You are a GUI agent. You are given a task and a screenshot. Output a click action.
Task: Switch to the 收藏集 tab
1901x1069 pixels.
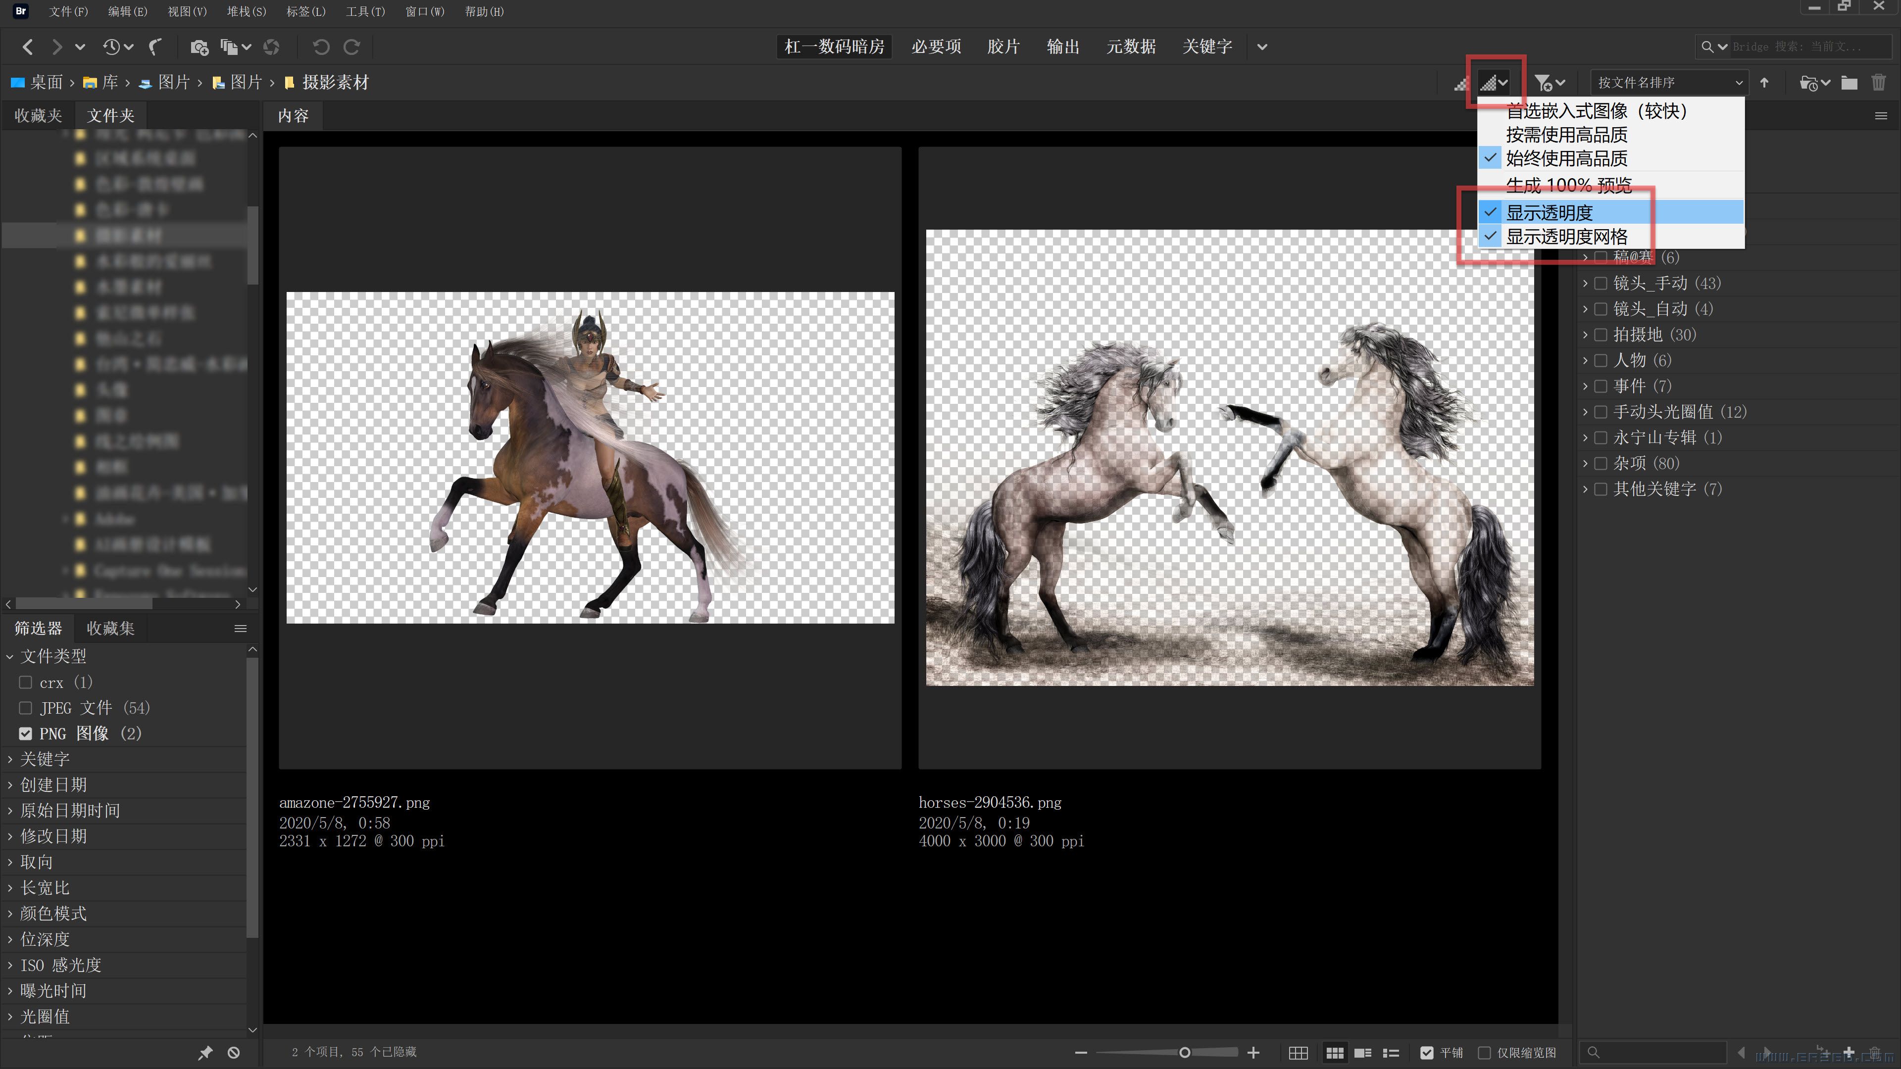click(x=111, y=629)
